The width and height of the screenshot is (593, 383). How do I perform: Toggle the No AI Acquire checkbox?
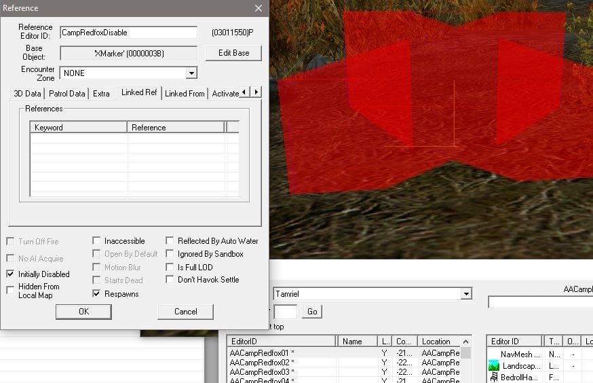(11, 259)
